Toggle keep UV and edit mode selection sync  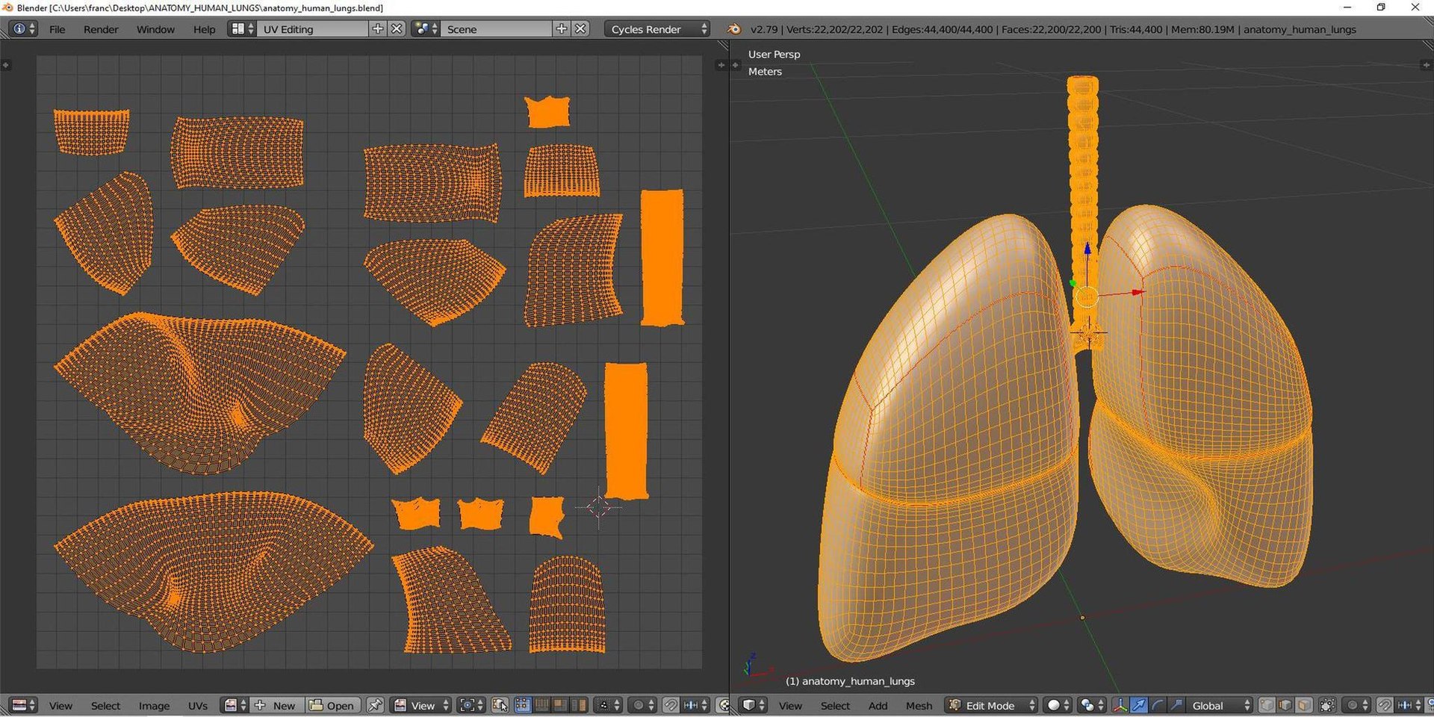500,705
